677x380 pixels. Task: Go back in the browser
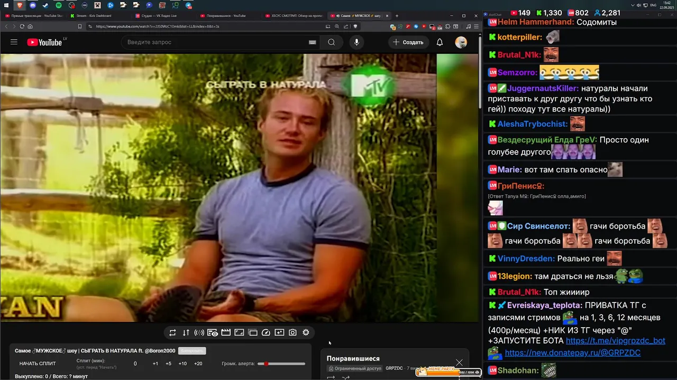click(x=6, y=26)
